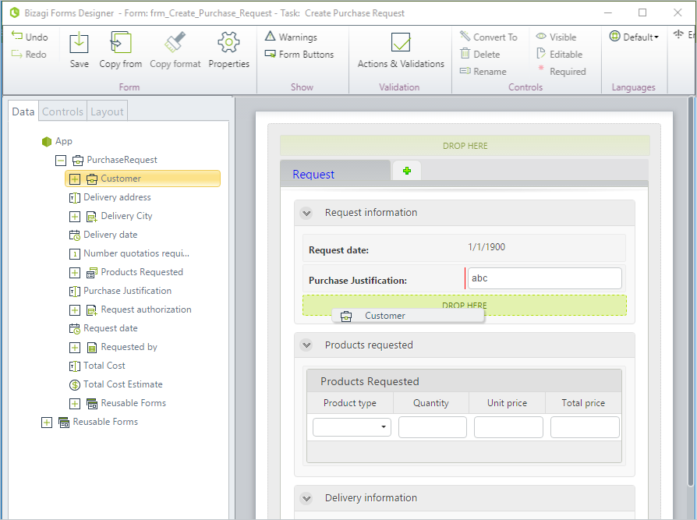Expand the Requested by node
Image resolution: width=697 pixels, height=520 pixels.
pos(75,347)
